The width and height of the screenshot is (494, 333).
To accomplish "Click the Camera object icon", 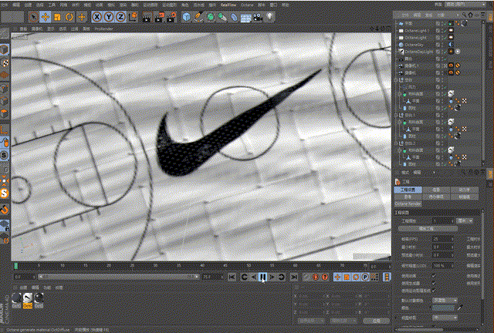I will [x=258, y=17].
